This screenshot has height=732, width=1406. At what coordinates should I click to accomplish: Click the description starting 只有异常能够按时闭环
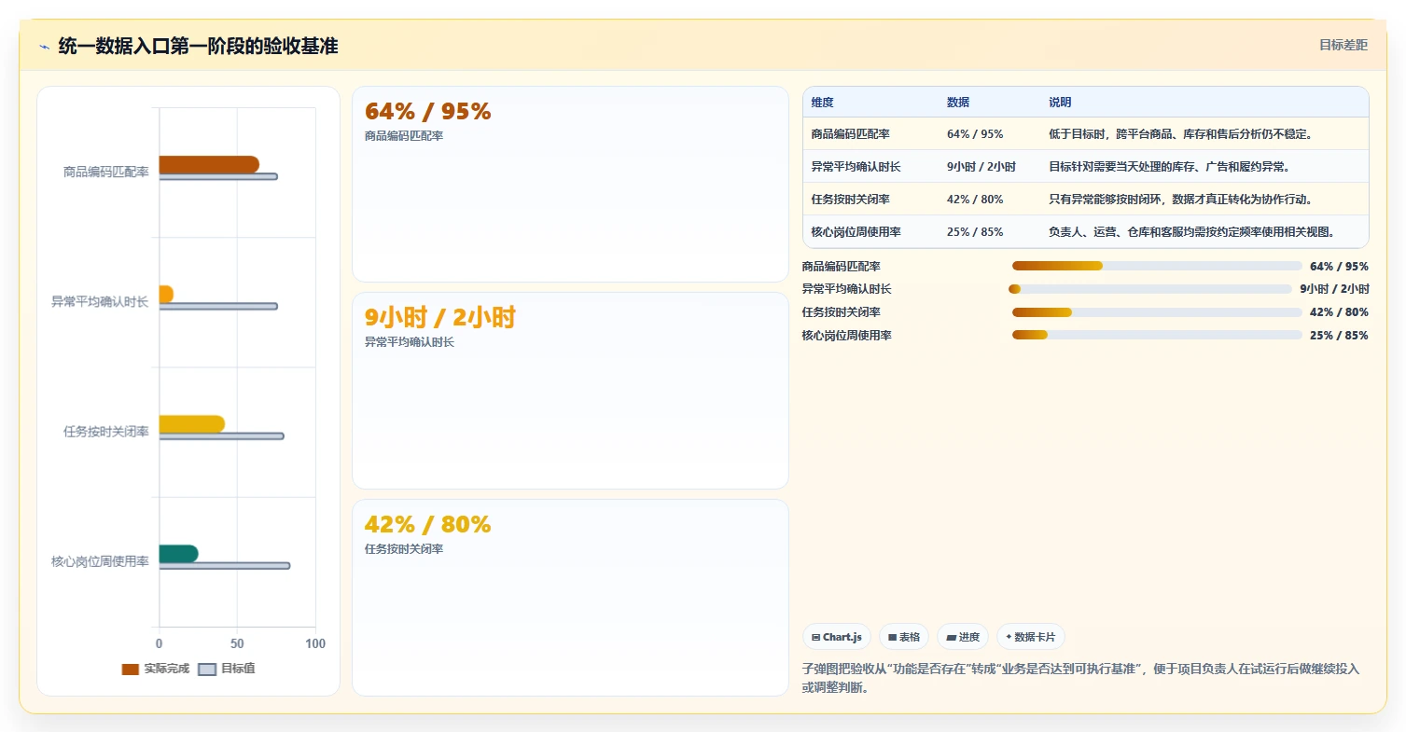coord(1181,200)
